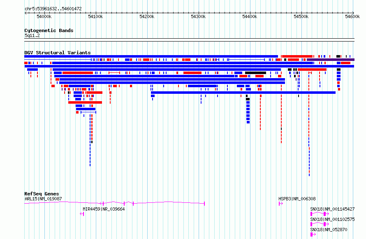The height and width of the screenshot is (239, 366).
Task: Click the SNX18 NM_052870 gene glyph
Action: (313, 234)
